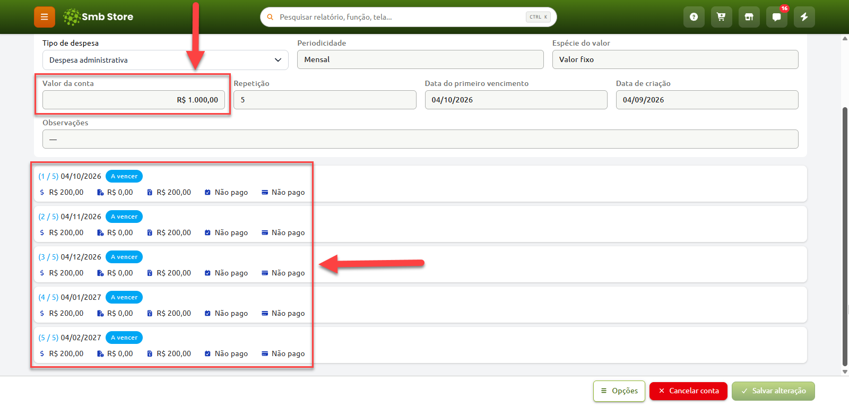Click the Observações field
This screenshot has height=406, width=849.
click(x=420, y=139)
